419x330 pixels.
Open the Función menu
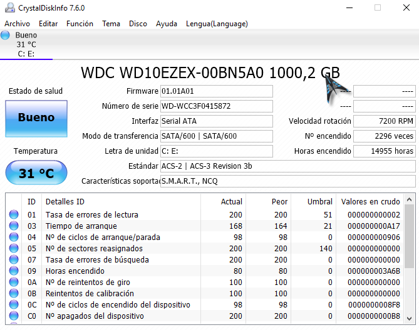(80, 24)
